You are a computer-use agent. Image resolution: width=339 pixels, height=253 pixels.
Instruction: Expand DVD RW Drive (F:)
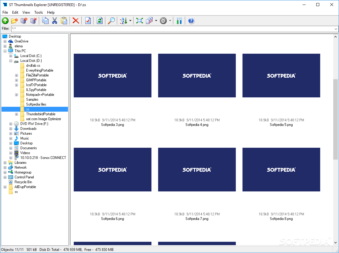click(11, 124)
